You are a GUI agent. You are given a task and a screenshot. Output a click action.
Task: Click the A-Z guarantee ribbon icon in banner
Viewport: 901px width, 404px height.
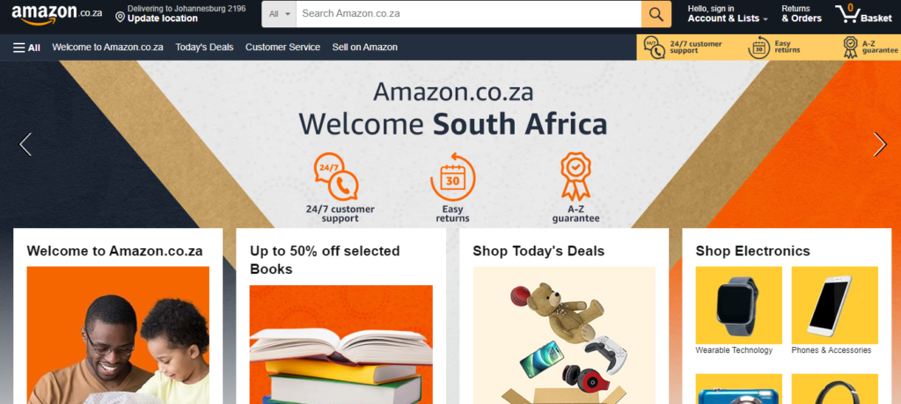point(575,176)
